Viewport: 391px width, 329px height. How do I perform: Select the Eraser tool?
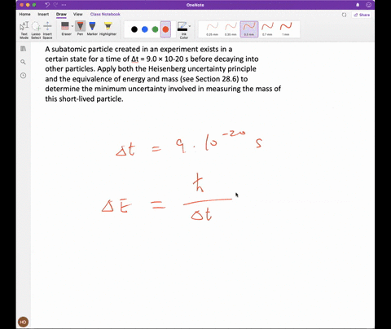click(x=65, y=29)
